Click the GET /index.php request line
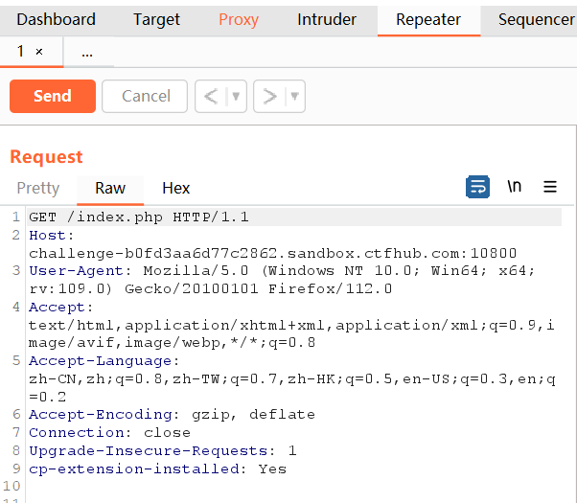The width and height of the screenshot is (577, 503). point(139,217)
